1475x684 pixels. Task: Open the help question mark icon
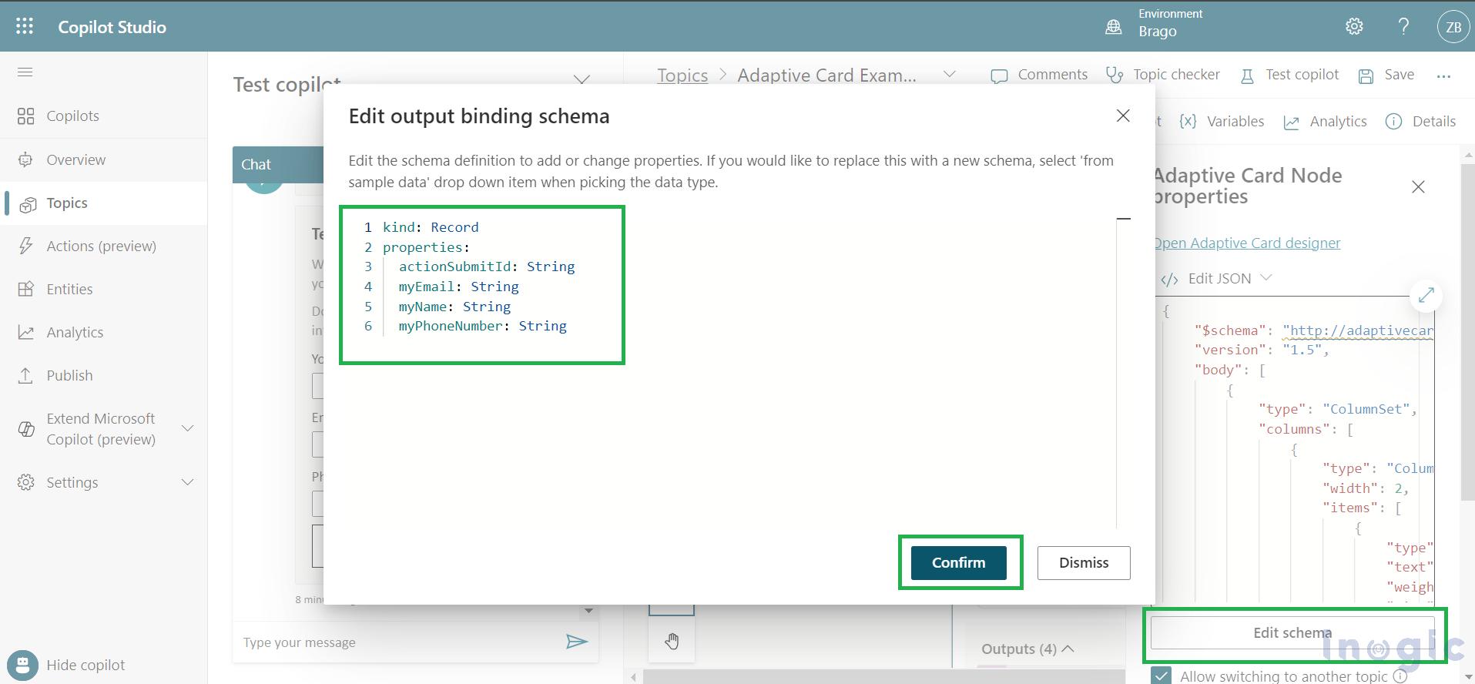coord(1403,27)
